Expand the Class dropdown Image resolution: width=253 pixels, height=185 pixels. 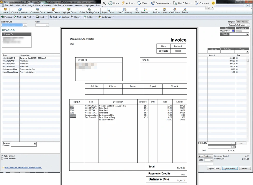tap(47, 25)
